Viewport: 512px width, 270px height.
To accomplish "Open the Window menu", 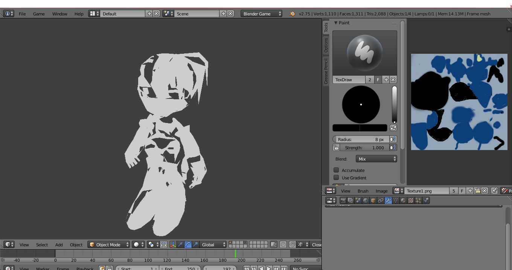I will tap(59, 14).
